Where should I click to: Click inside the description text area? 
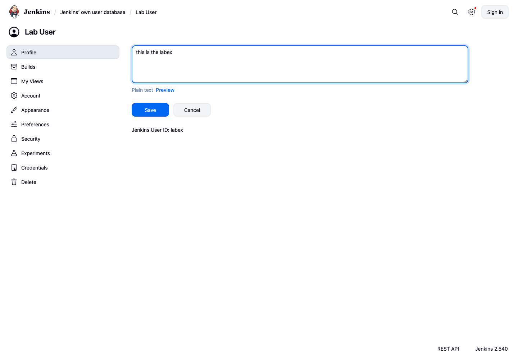[x=300, y=64]
